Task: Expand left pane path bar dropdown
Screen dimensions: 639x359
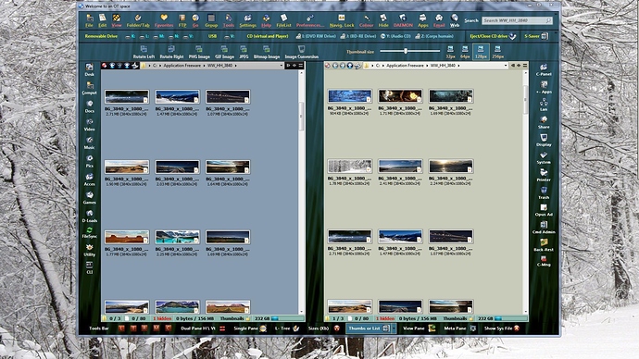Action: [282, 66]
